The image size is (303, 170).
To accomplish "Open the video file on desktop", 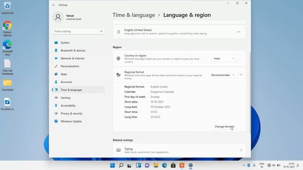I will pyautogui.click(x=8, y=104).
